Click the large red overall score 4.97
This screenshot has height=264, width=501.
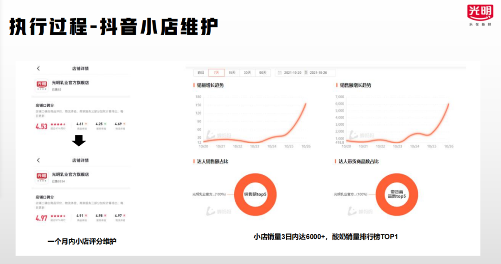(x=41, y=218)
